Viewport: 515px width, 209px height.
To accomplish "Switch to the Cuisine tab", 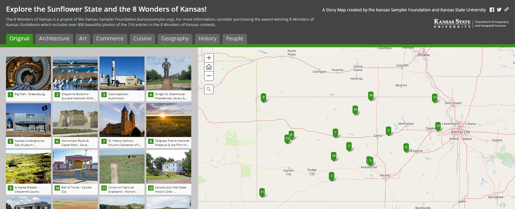I will pyautogui.click(x=142, y=39).
